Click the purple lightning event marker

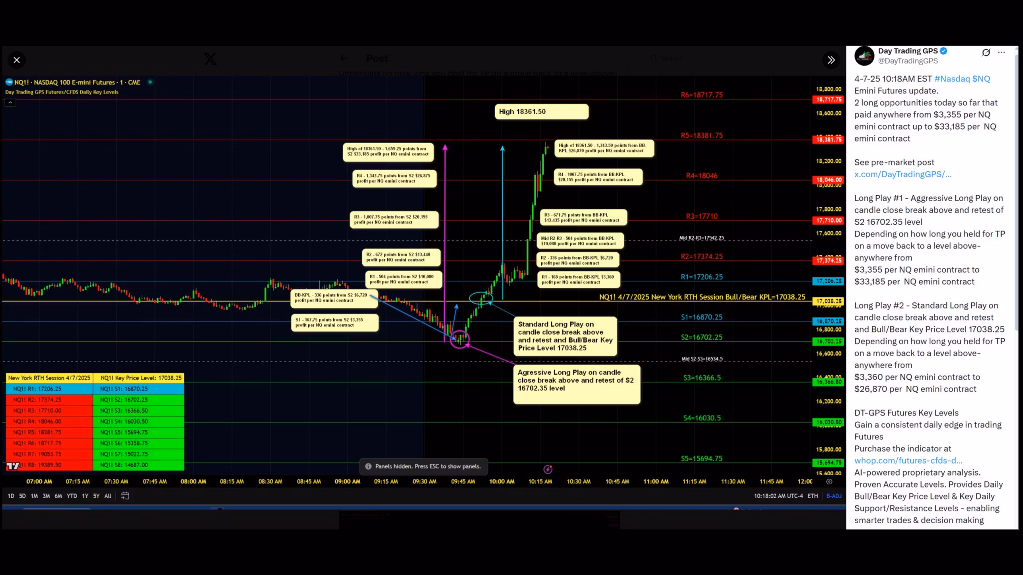tap(548, 470)
